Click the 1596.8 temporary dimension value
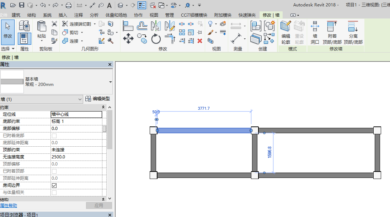 coord(269,152)
